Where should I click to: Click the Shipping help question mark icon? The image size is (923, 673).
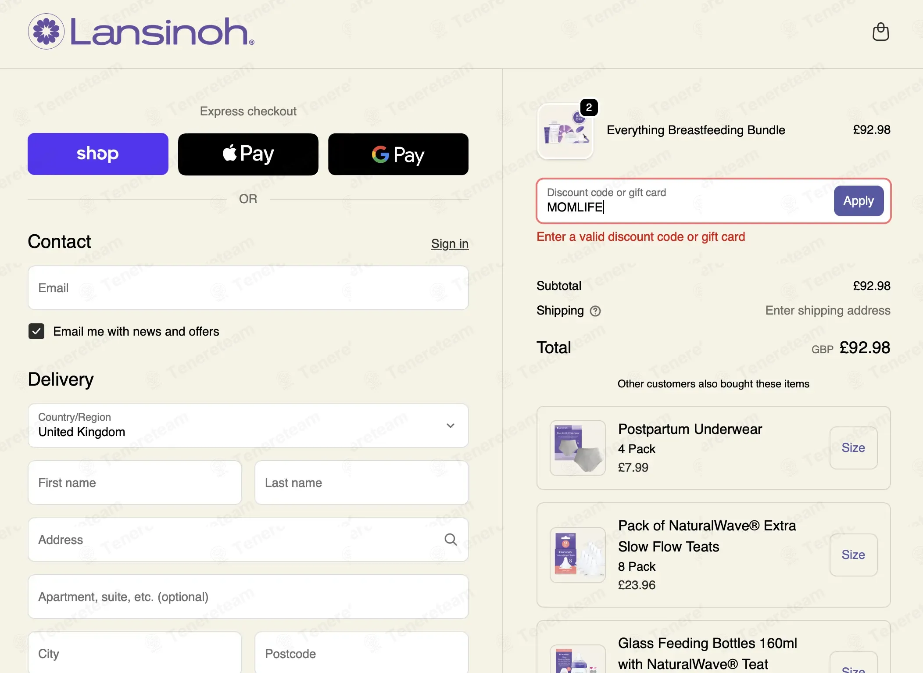tap(595, 311)
